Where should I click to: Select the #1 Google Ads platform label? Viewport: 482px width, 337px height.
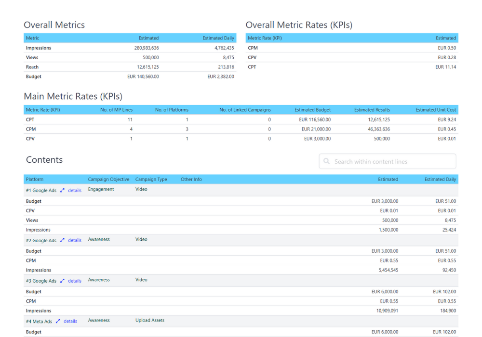pyautogui.click(x=41, y=190)
